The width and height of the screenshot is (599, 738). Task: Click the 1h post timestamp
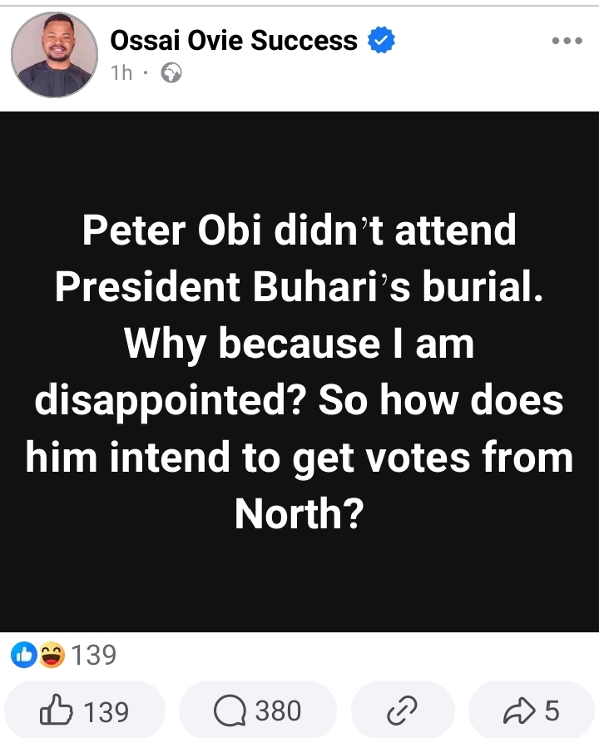(121, 73)
